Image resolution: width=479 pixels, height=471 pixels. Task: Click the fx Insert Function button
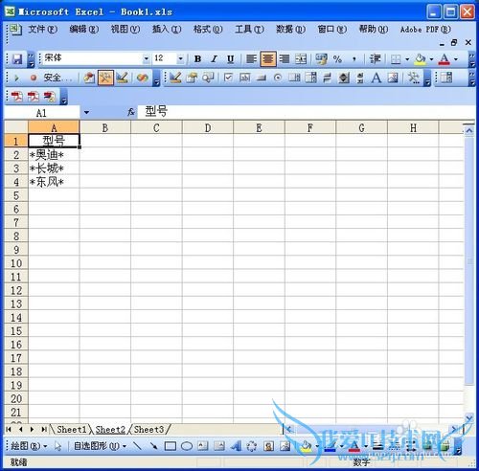click(x=131, y=112)
